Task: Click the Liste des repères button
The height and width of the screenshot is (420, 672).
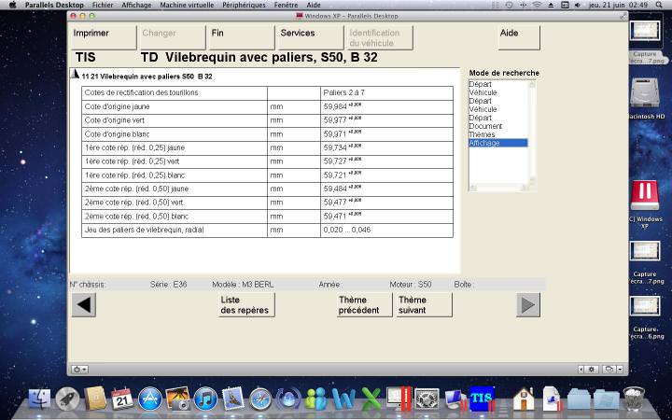Action: point(246,305)
